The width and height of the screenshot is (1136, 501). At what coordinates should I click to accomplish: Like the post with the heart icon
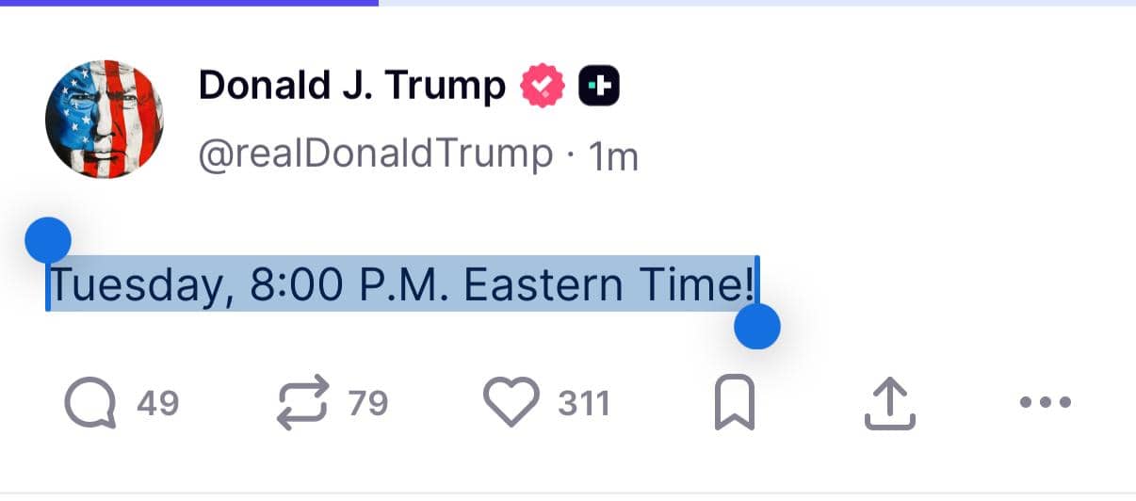(511, 401)
